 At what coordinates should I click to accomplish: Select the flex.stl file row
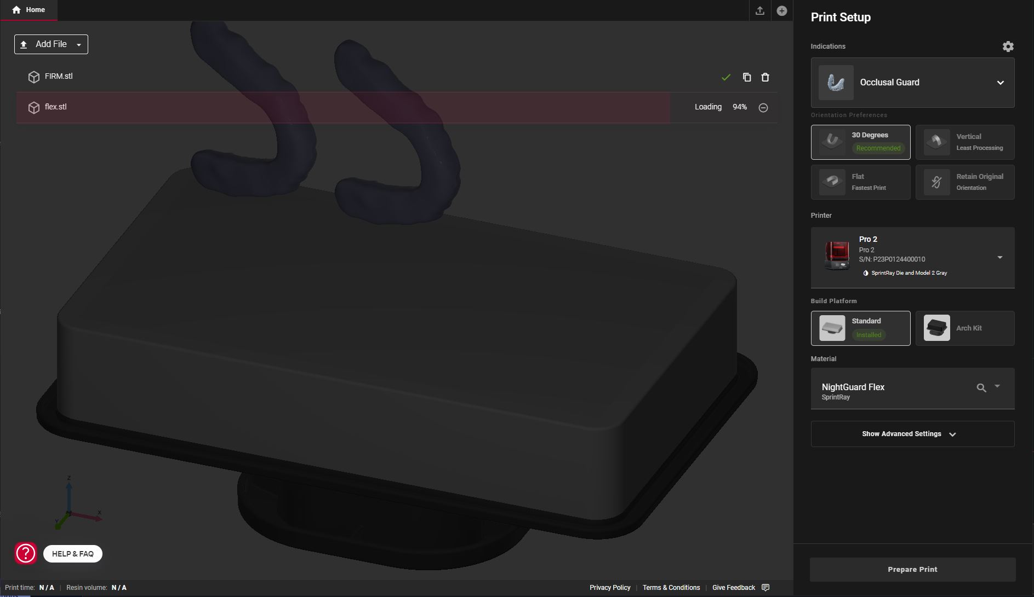coord(396,107)
